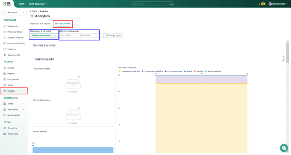Select the Suivi de l'activité tab
291x155 pixels.
63,24
